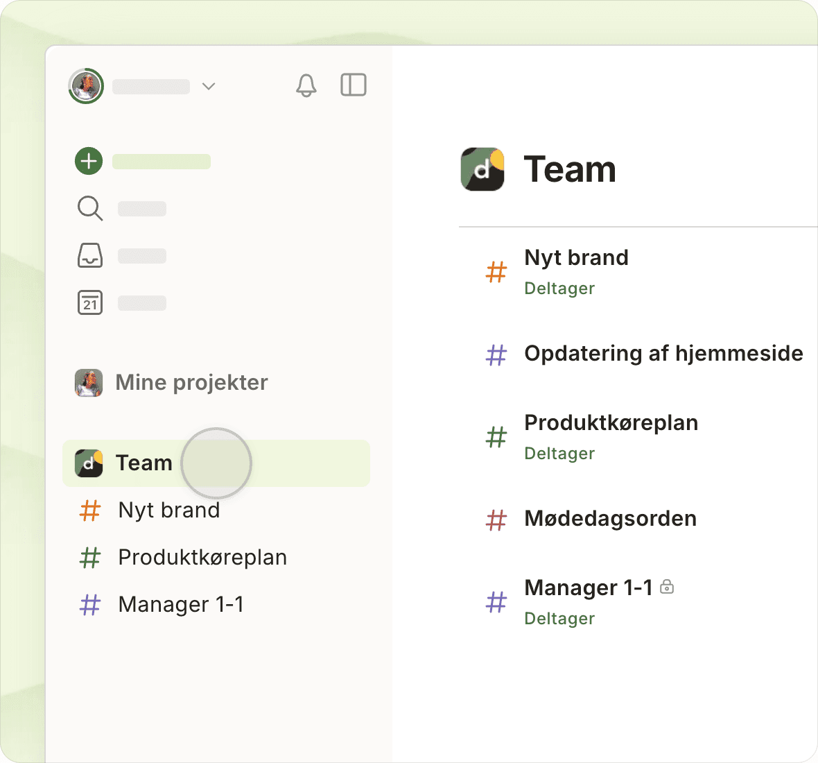Open the inbox tray icon
Screen dimensions: 818x763
pyautogui.click(x=90, y=255)
